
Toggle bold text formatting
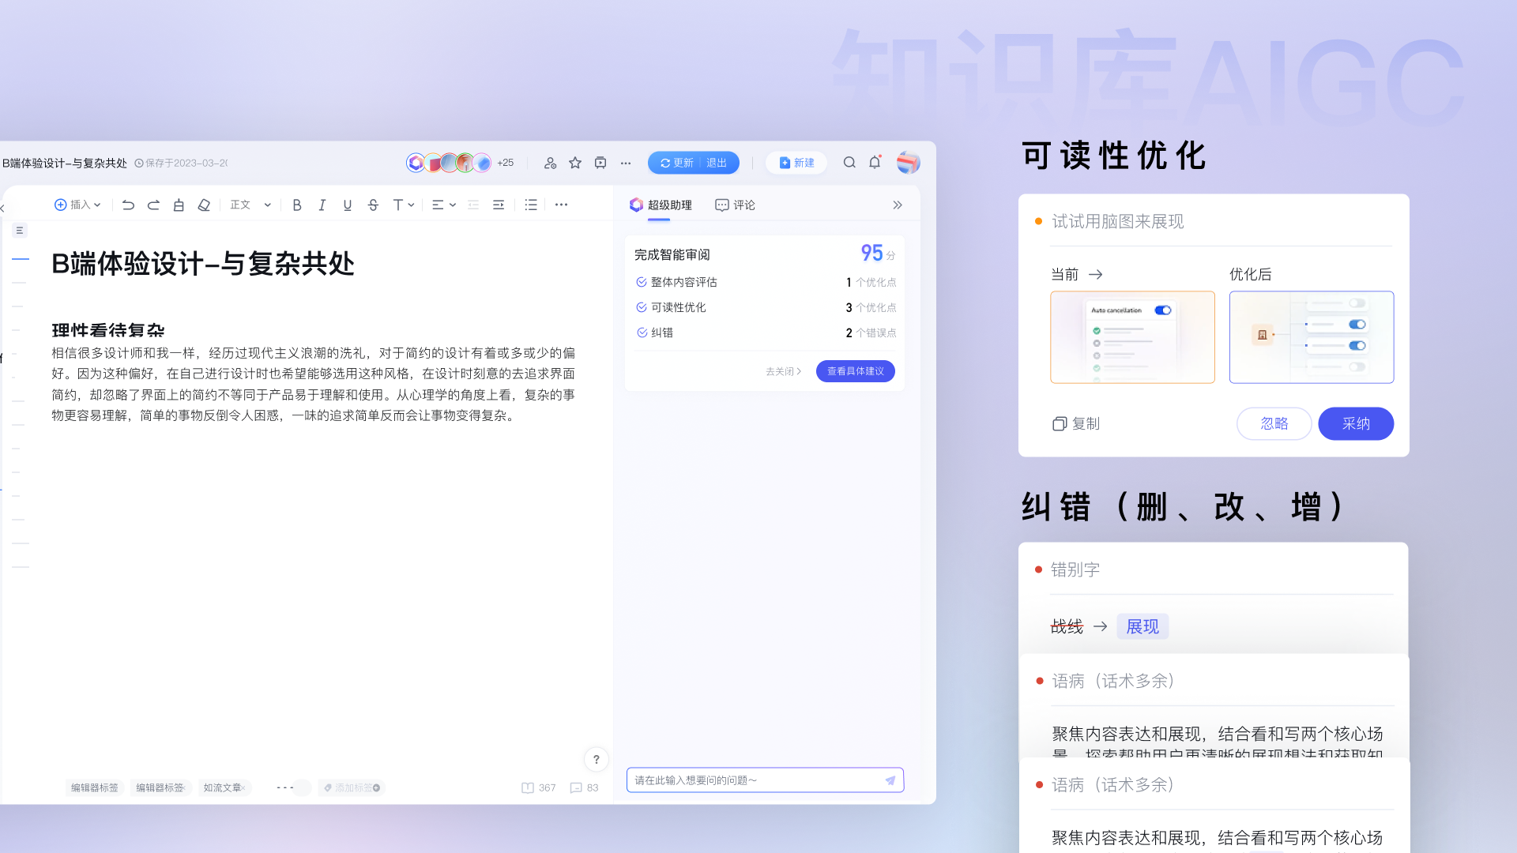pyautogui.click(x=297, y=205)
